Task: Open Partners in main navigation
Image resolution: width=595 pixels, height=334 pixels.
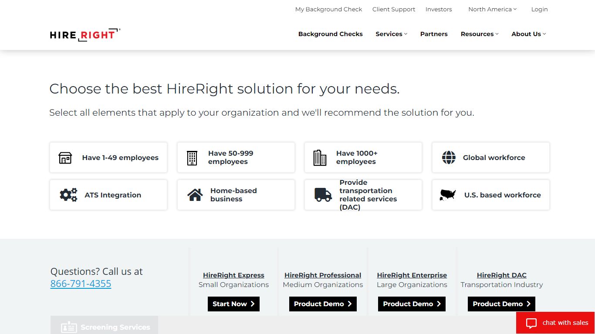Action: pos(434,34)
